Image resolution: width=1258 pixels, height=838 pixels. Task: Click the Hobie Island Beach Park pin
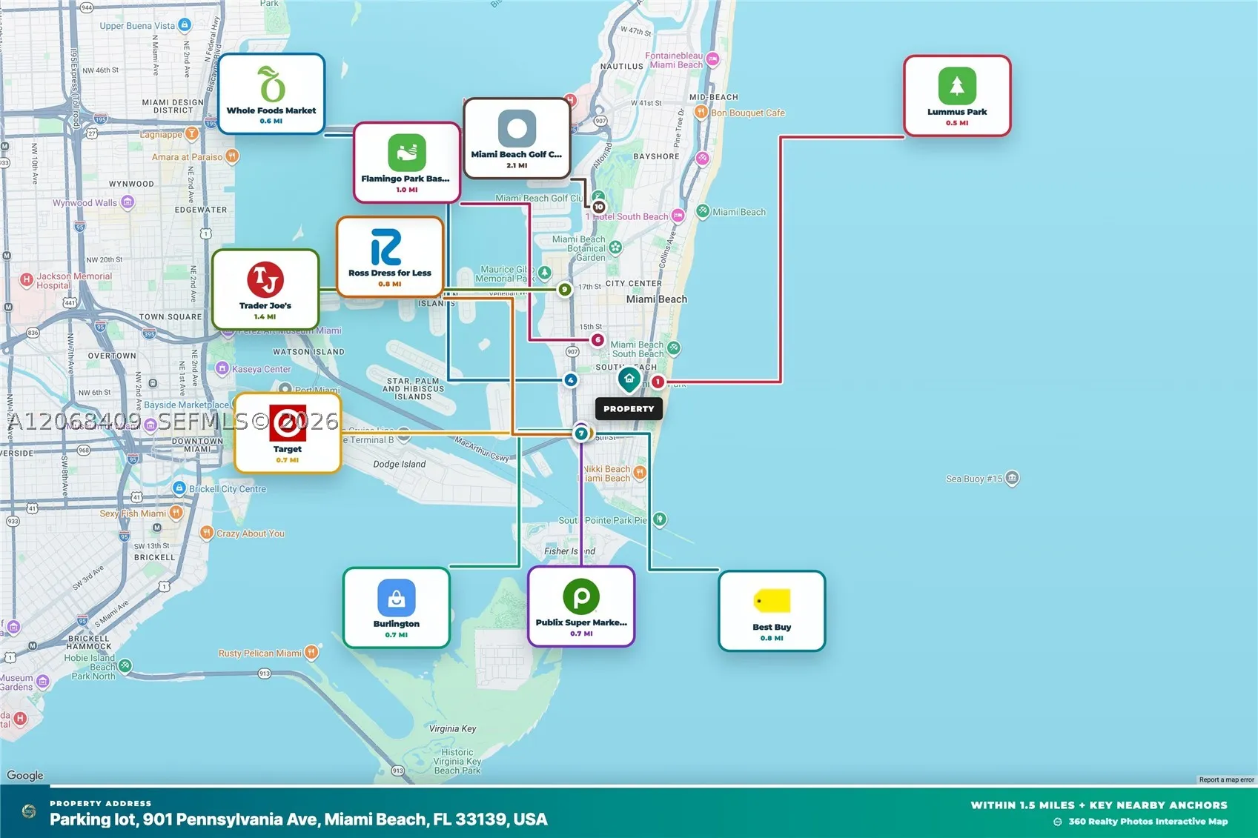coord(125,666)
